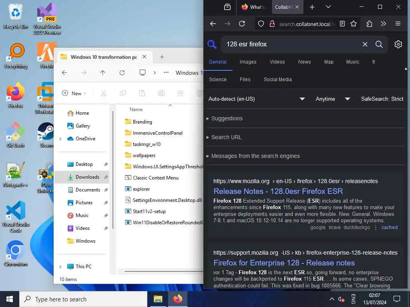Select the Science search category
410x307 pixels.
click(x=217, y=80)
